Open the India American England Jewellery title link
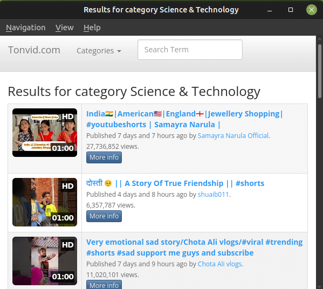 pos(184,119)
